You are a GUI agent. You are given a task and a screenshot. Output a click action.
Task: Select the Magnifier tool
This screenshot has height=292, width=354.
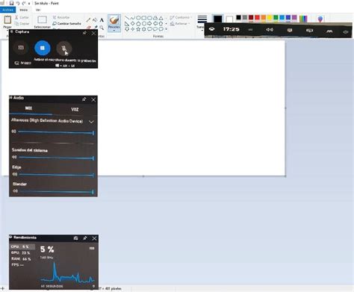[x=102, y=28]
